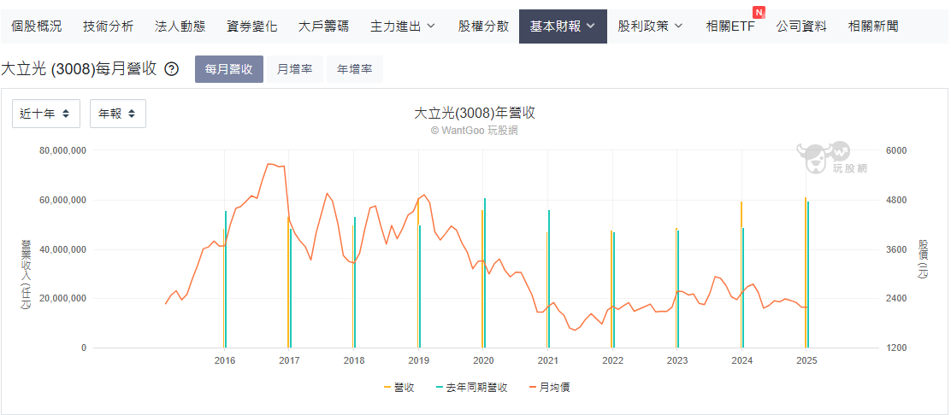Open 股權分散 tab
951x415 pixels.
pos(483,26)
